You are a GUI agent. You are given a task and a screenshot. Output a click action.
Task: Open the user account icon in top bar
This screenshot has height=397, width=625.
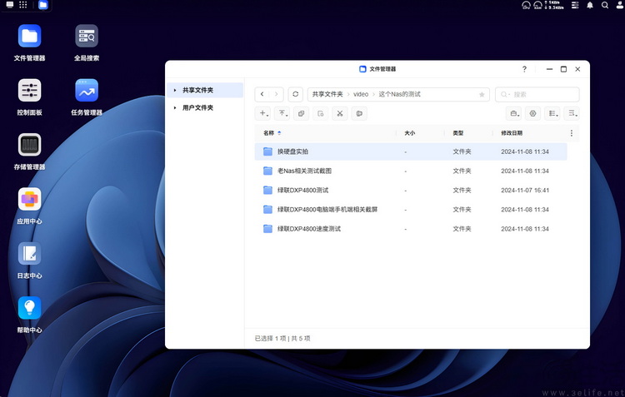[620, 5]
